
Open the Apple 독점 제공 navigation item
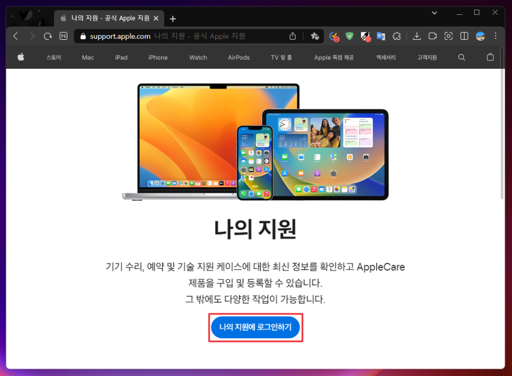pyautogui.click(x=334, y=57)
